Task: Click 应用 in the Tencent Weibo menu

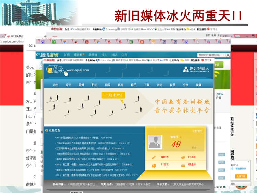Action: point(124,55)
